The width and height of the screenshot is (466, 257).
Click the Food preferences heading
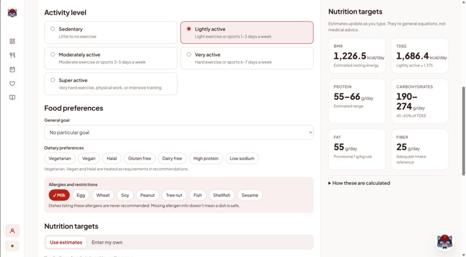tap(73, 108)
